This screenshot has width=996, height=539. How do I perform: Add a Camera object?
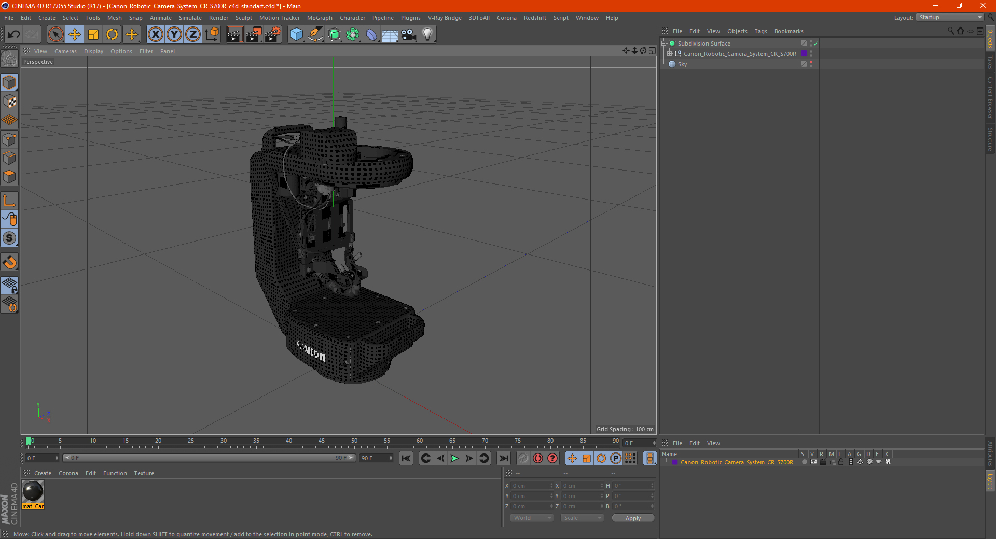click(409, 35)
